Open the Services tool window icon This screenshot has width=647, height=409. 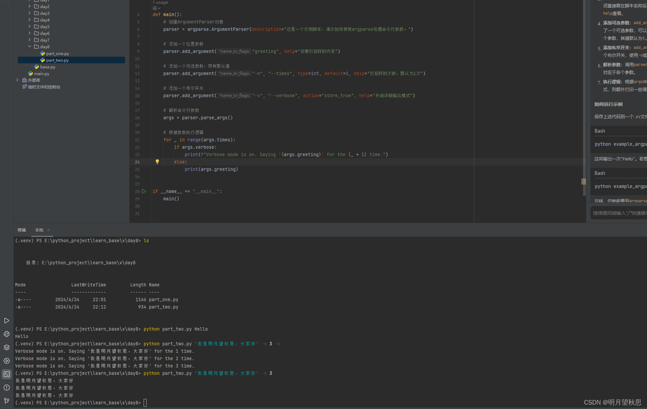6,361
